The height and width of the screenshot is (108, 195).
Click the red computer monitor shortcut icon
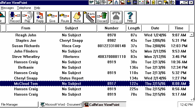[123, 2]
